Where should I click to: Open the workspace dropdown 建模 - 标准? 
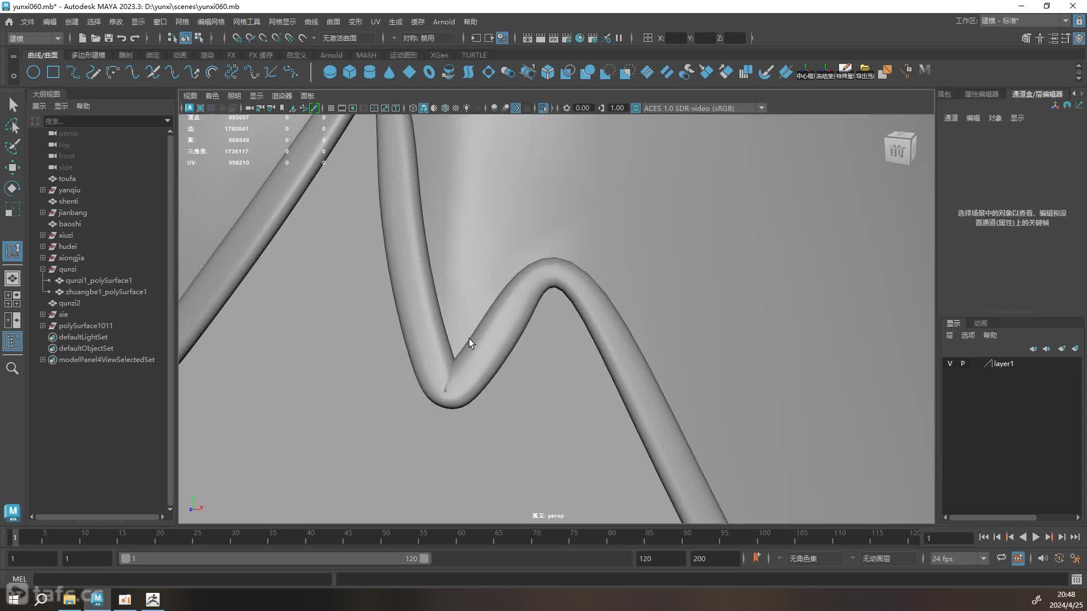coord(1025,21)
